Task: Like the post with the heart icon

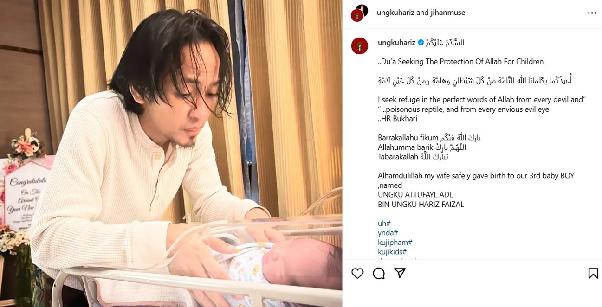Action: point(357,274)
